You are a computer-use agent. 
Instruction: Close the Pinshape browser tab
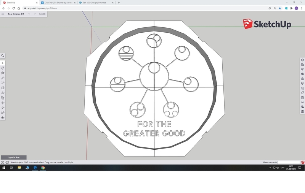tap(112, 3)
